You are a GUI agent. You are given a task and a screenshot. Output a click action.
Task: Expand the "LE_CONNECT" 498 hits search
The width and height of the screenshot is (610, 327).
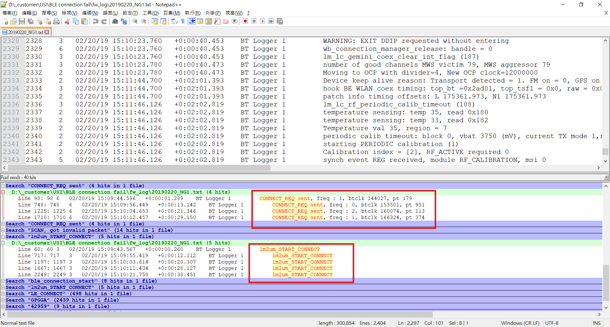tap(3, 294)
